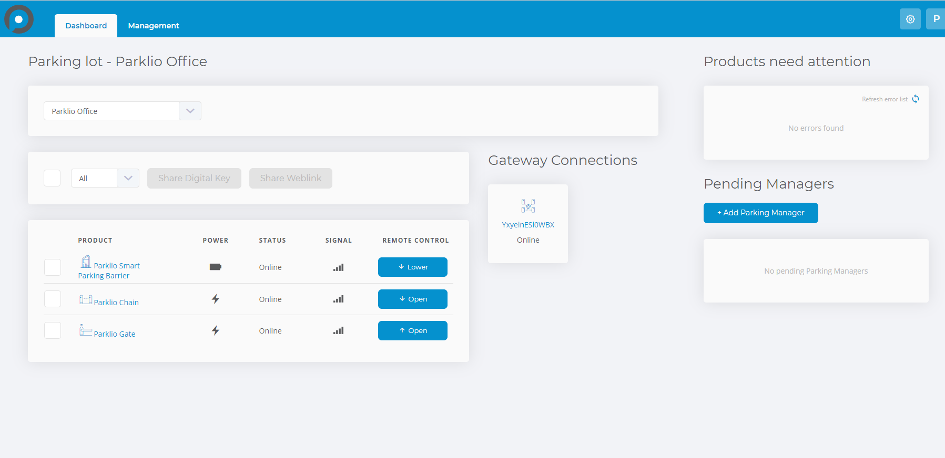
Task: Click the No pending Parking Managers message
Action: click(x=816, y=271)
